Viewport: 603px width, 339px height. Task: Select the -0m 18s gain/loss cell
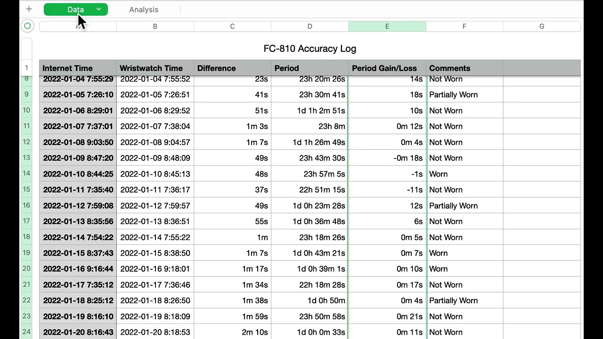387,158
